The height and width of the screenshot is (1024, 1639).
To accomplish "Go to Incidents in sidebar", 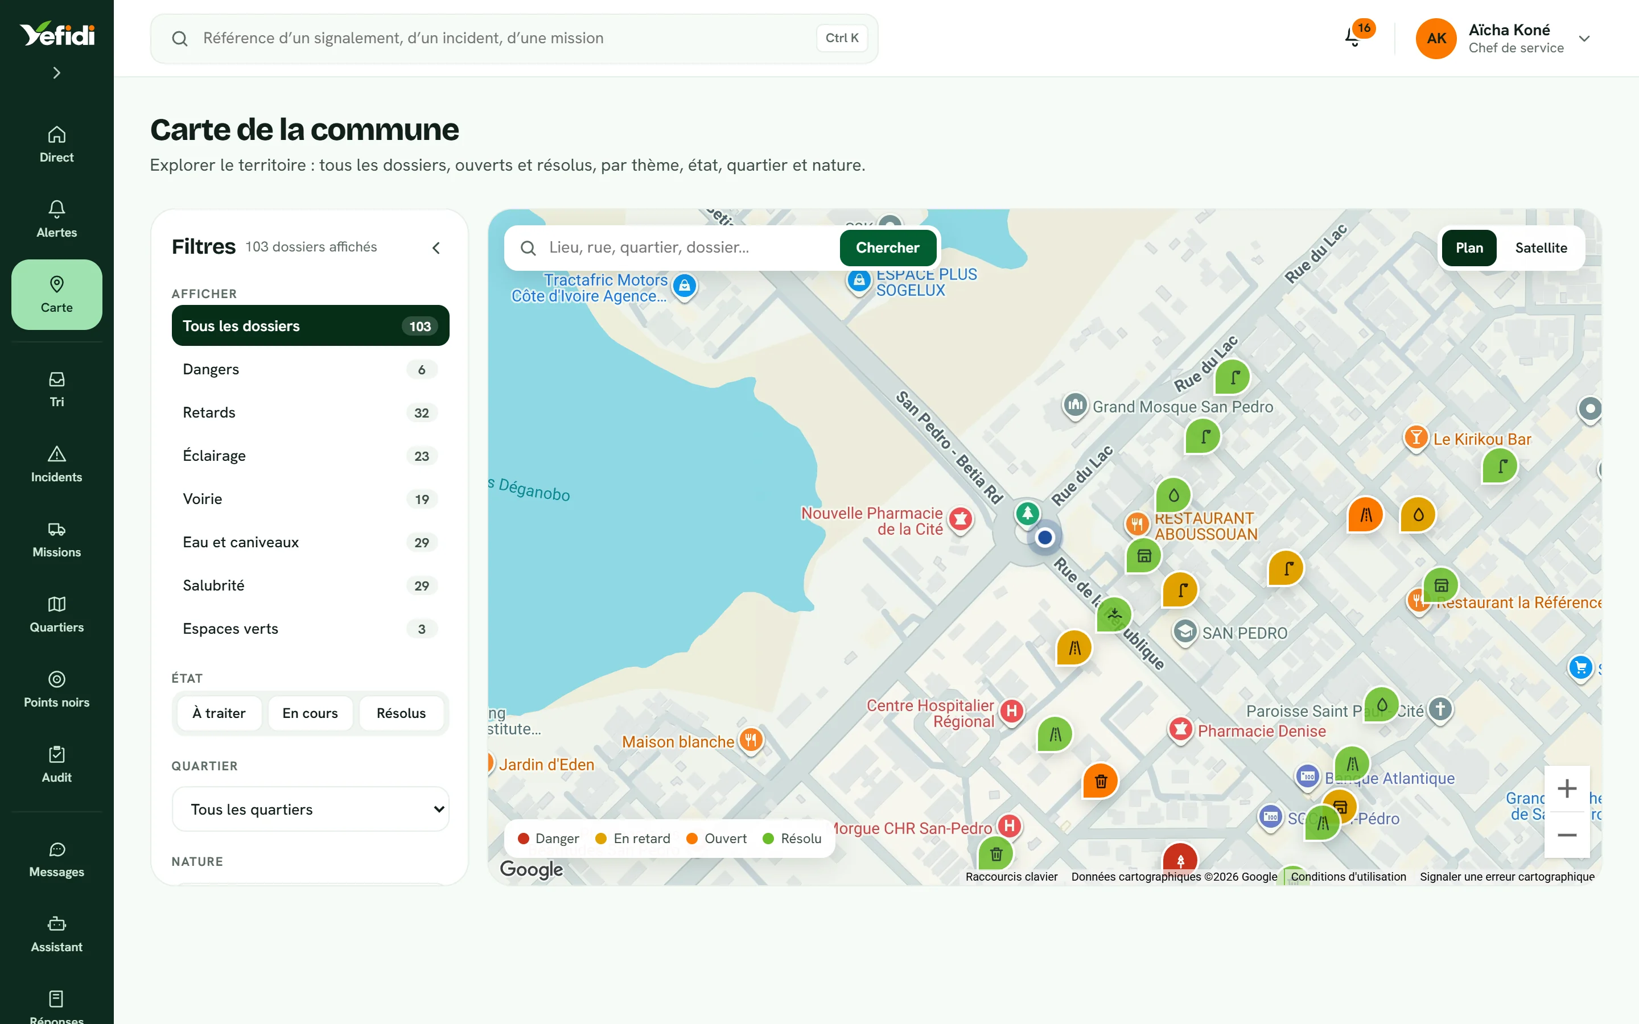I will click(x=57, y=465).
